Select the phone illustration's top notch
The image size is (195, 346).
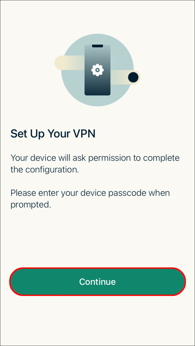[97, 46]
